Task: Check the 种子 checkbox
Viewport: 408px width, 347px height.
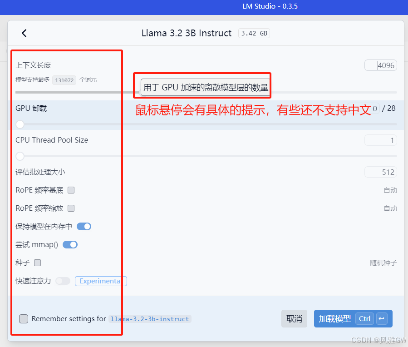Action: click(38, 263)
